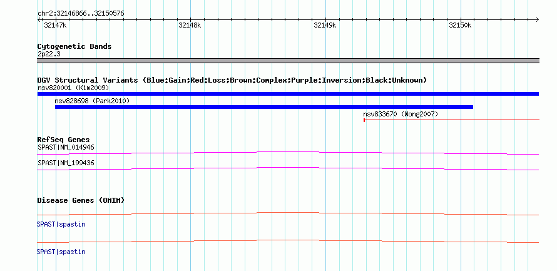Viewport: 557px width, 271px height.
Task: Click the DGV Structural Variants track title
Action: click(x=232, y=80)
